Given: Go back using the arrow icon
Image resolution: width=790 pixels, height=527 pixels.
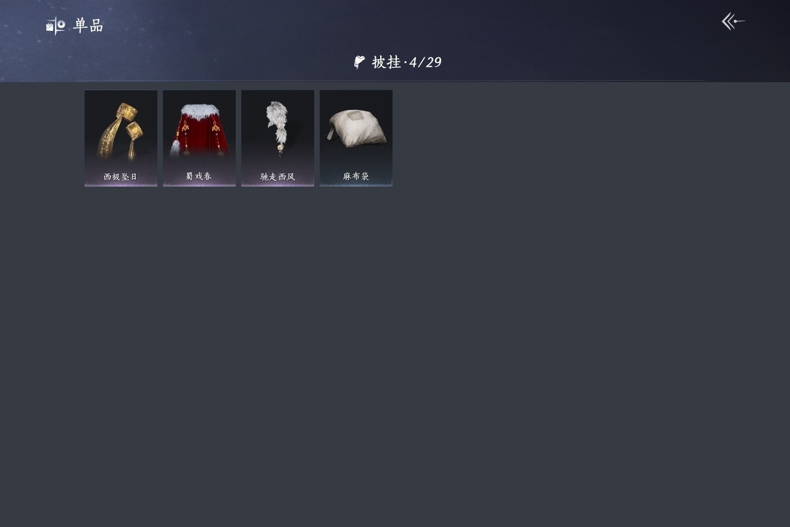Looking at the screenshot, I should [733, 22].
